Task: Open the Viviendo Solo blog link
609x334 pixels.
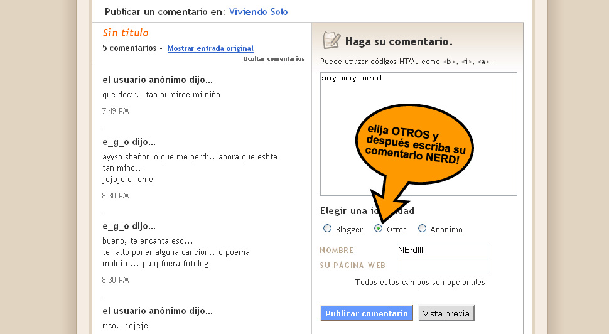Action: [258, 12]
